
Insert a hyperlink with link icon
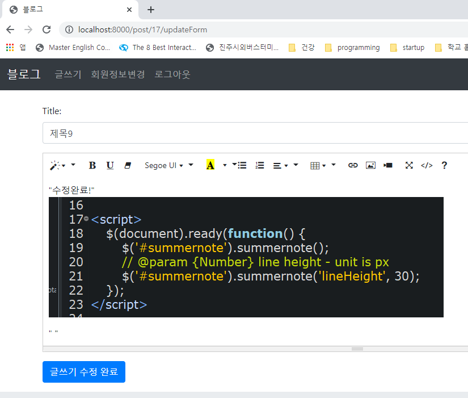pos(353,165)
